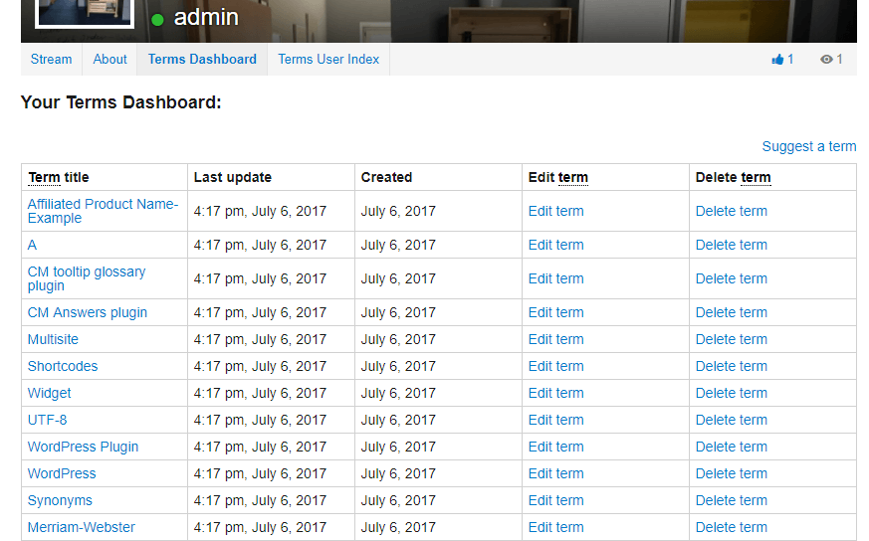
Task: Click the admin profile avatar thumbnail
Action: 85,11
